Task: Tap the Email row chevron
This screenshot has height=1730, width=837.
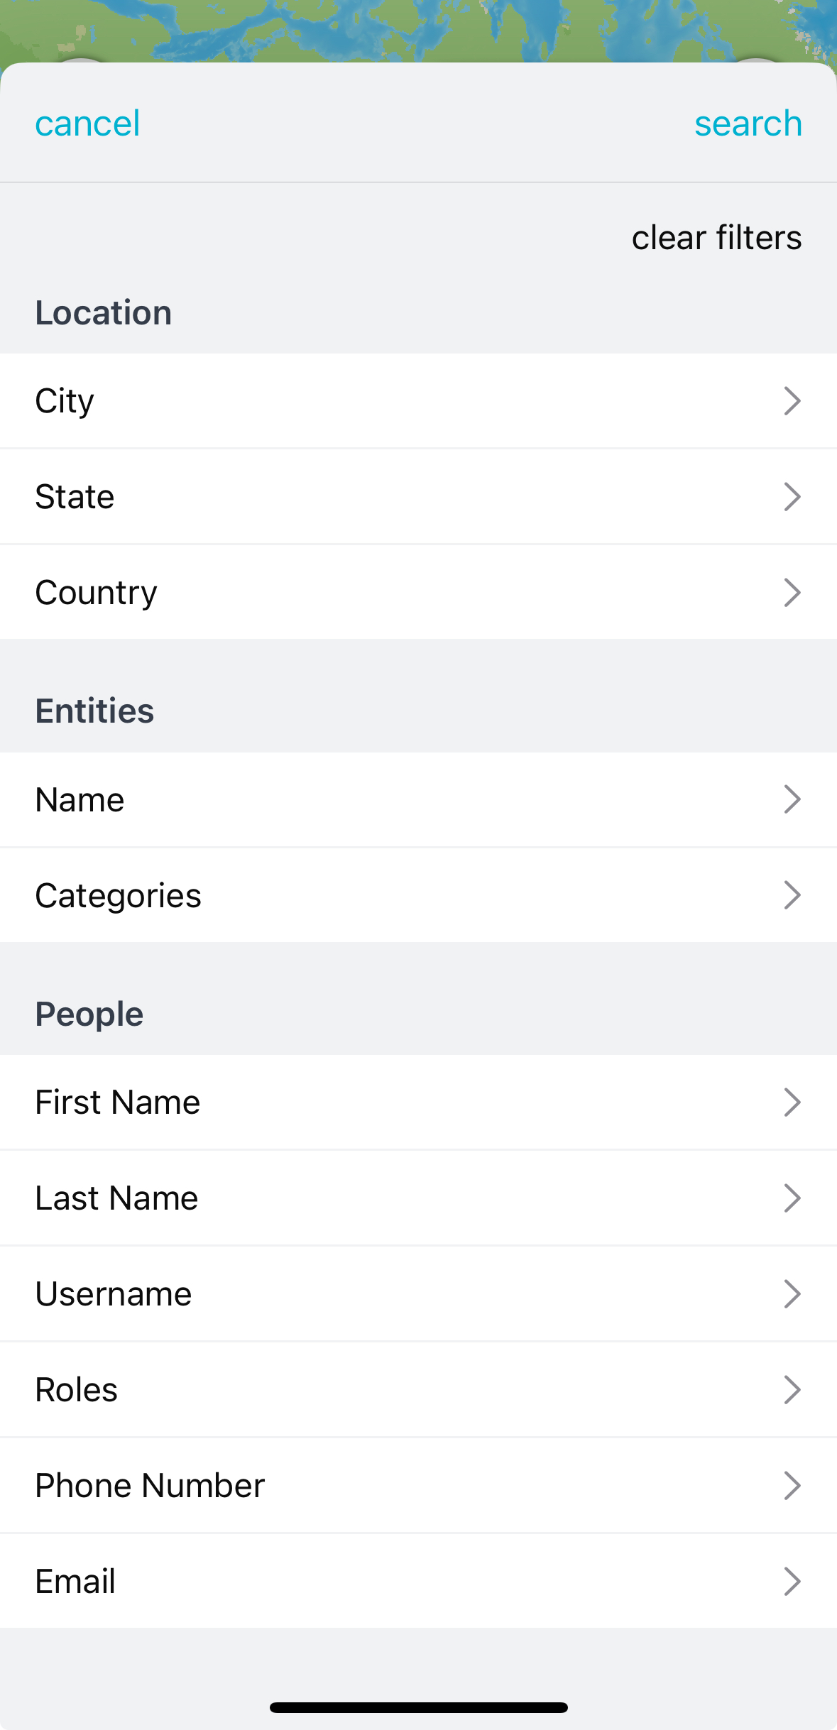Action: [x=792, y=1582]
